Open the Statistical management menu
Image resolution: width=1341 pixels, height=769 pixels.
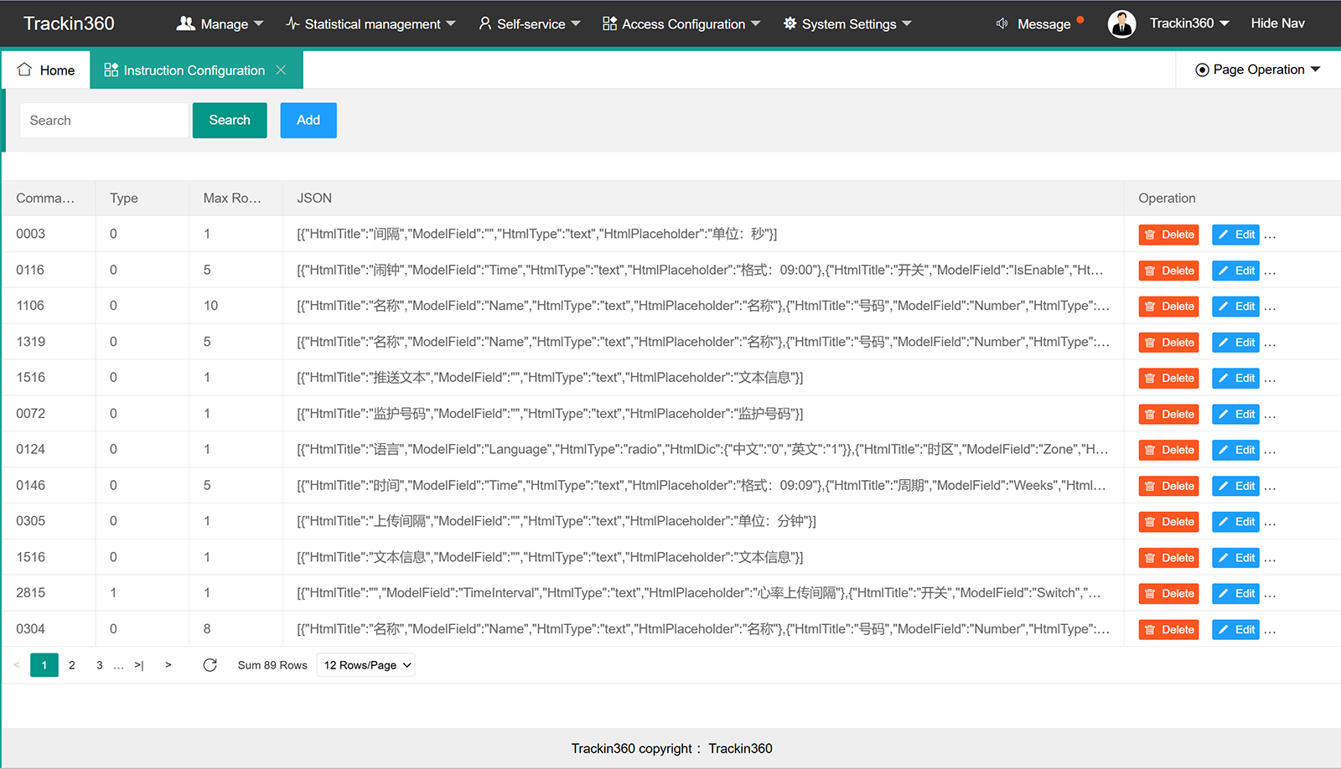(x=370, y=23)
